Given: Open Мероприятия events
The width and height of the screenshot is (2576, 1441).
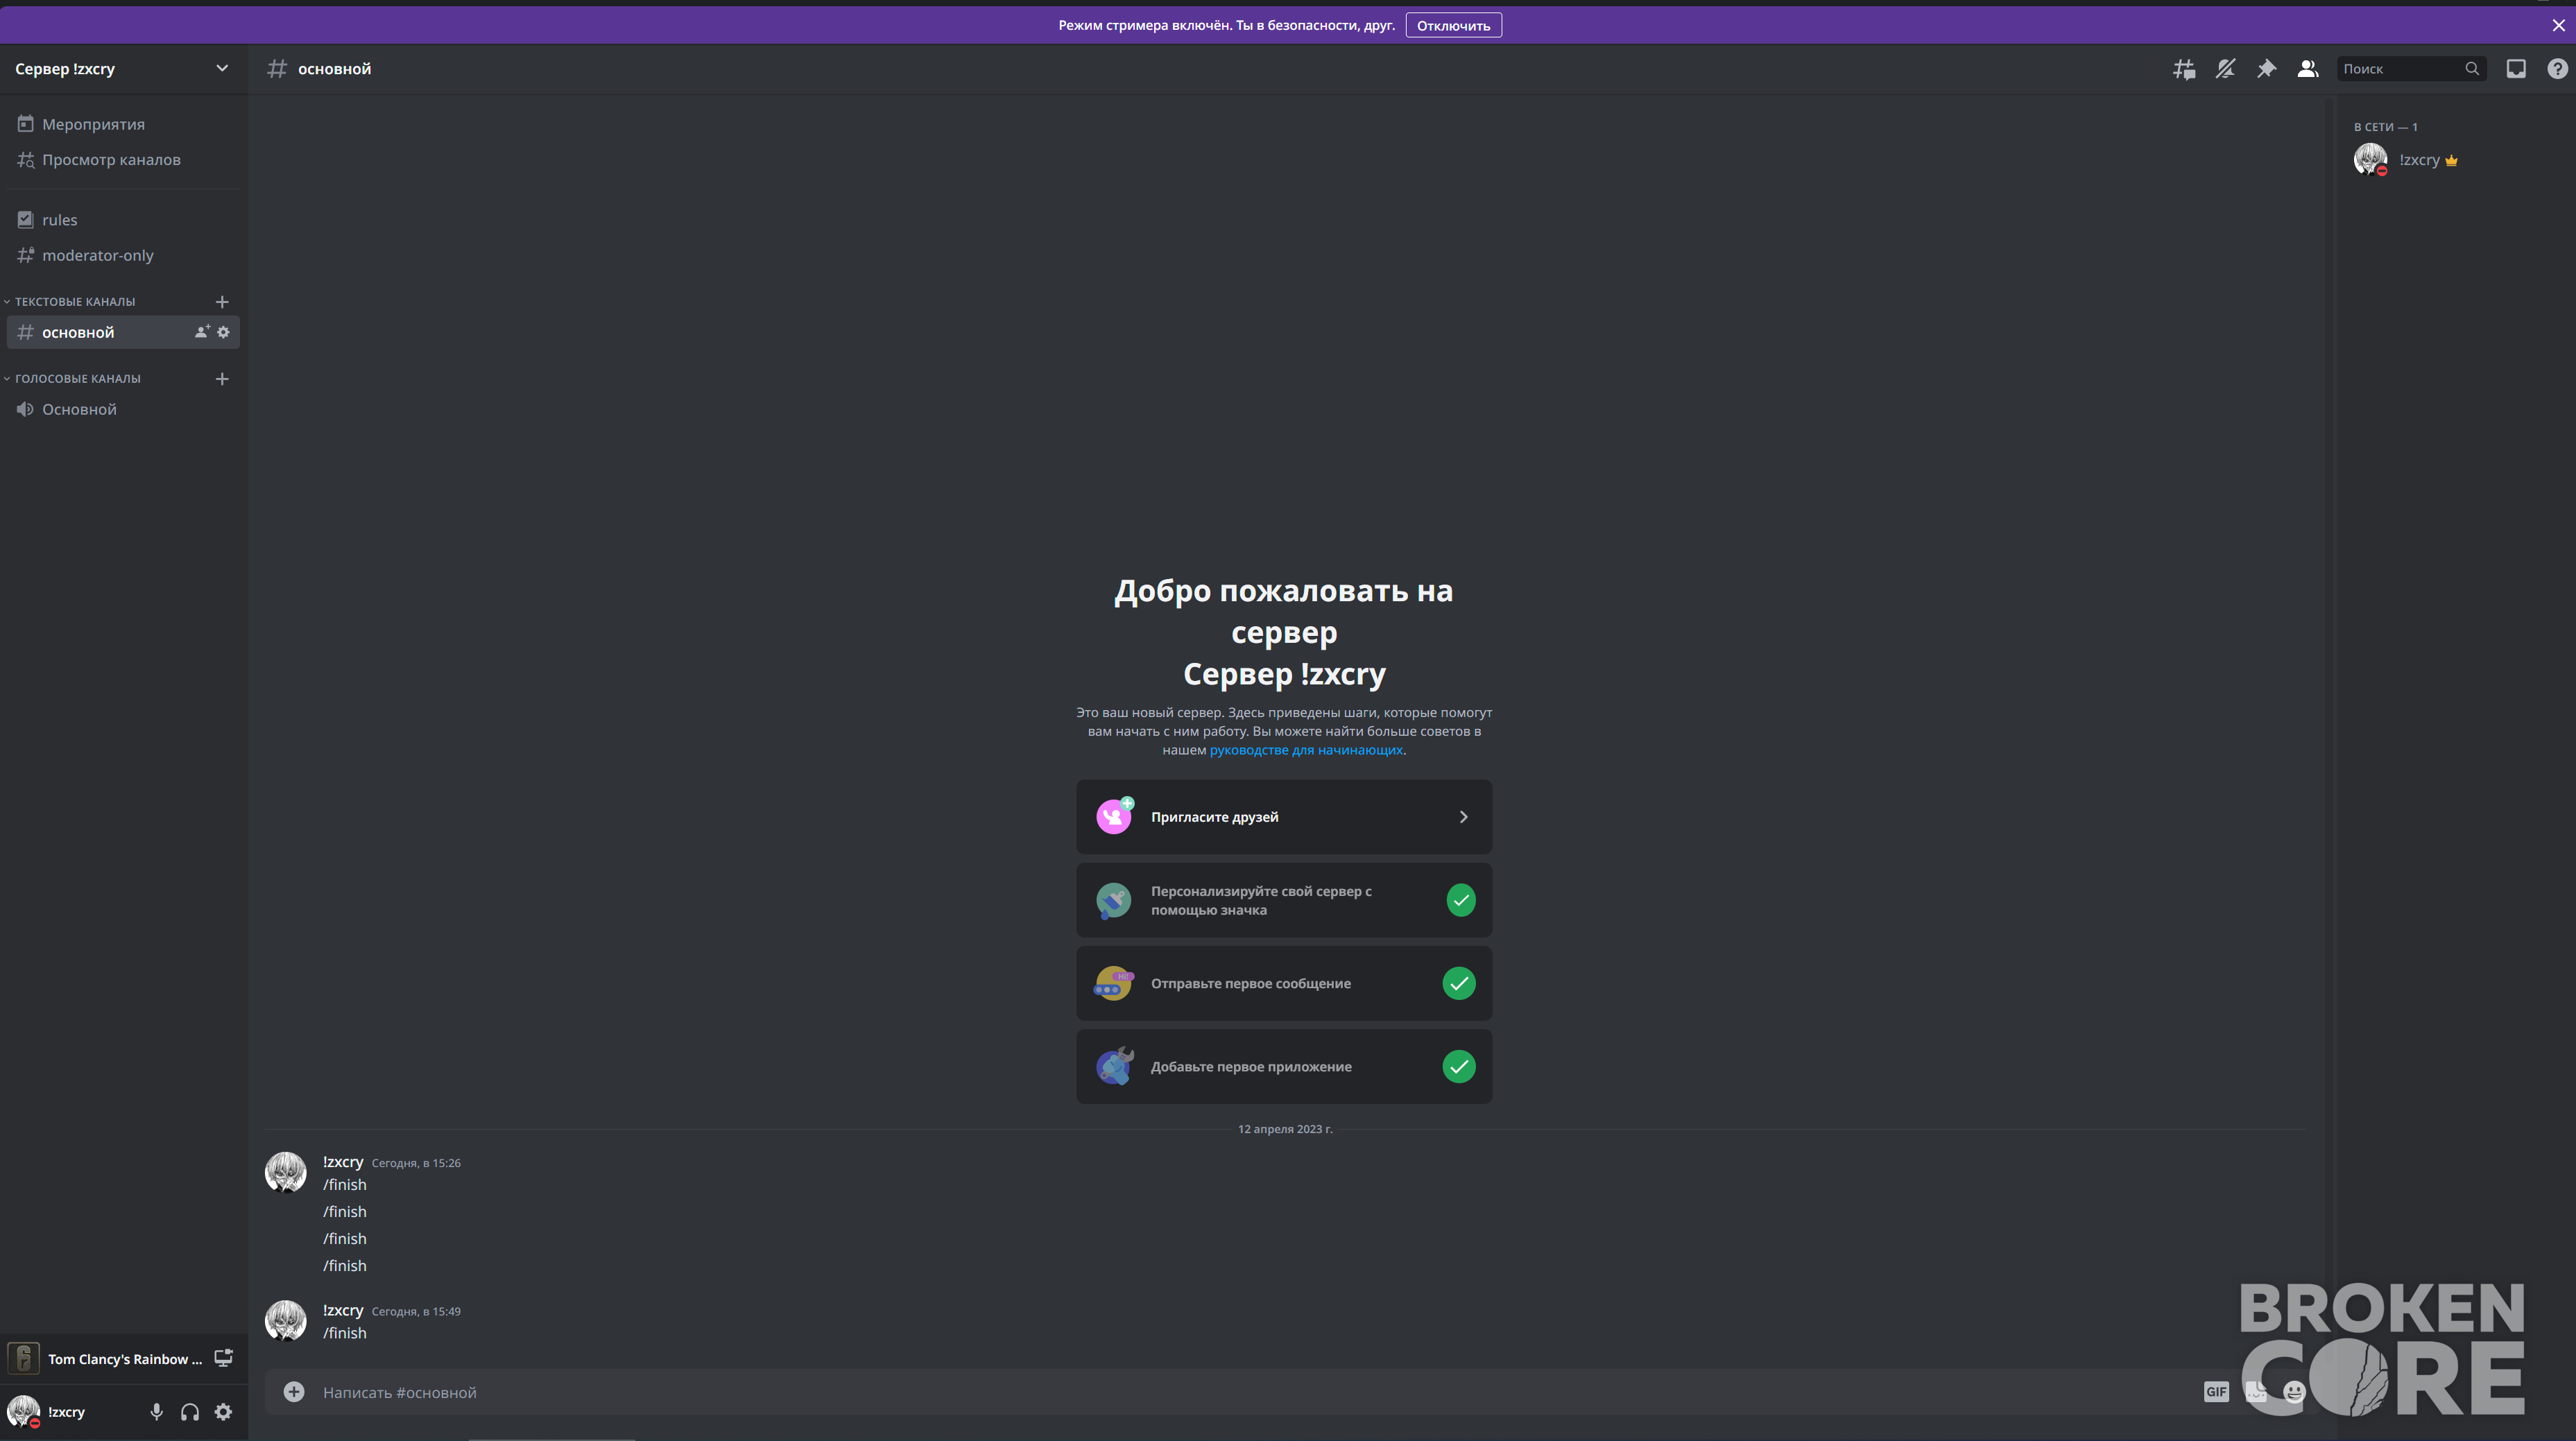Looking at the screenshot, I should click(x=123, y=124).
